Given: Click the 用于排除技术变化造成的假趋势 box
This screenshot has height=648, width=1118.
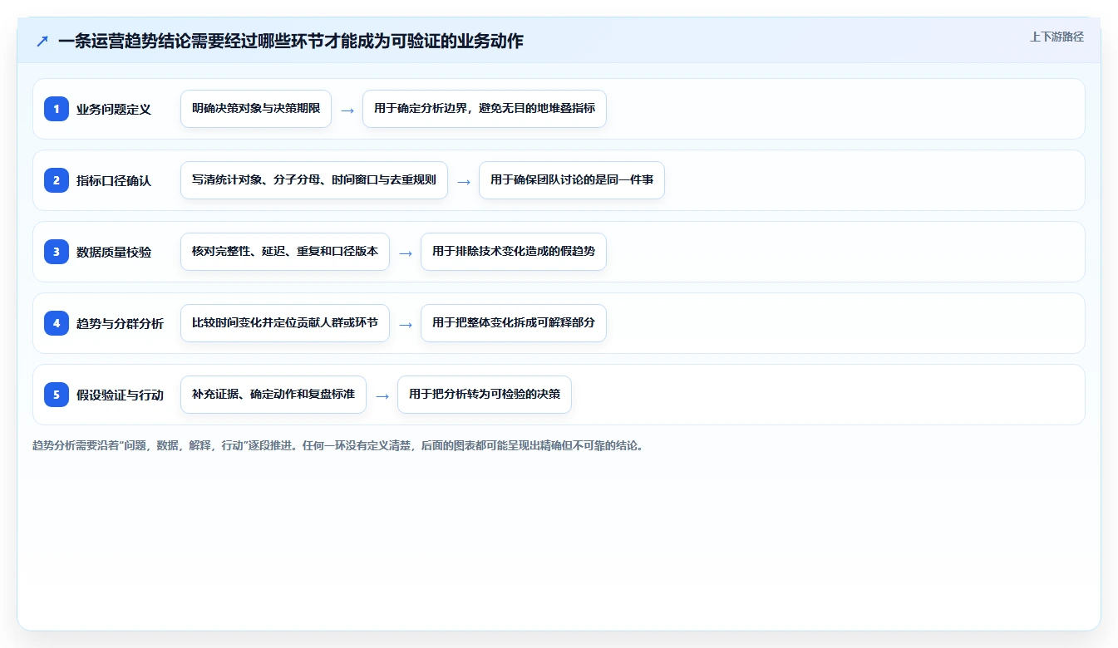Looking at the screenshot, I should 514,252.
